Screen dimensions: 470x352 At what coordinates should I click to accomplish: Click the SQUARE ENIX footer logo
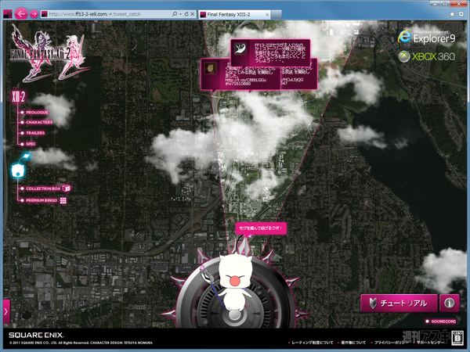tap(36, 336)
